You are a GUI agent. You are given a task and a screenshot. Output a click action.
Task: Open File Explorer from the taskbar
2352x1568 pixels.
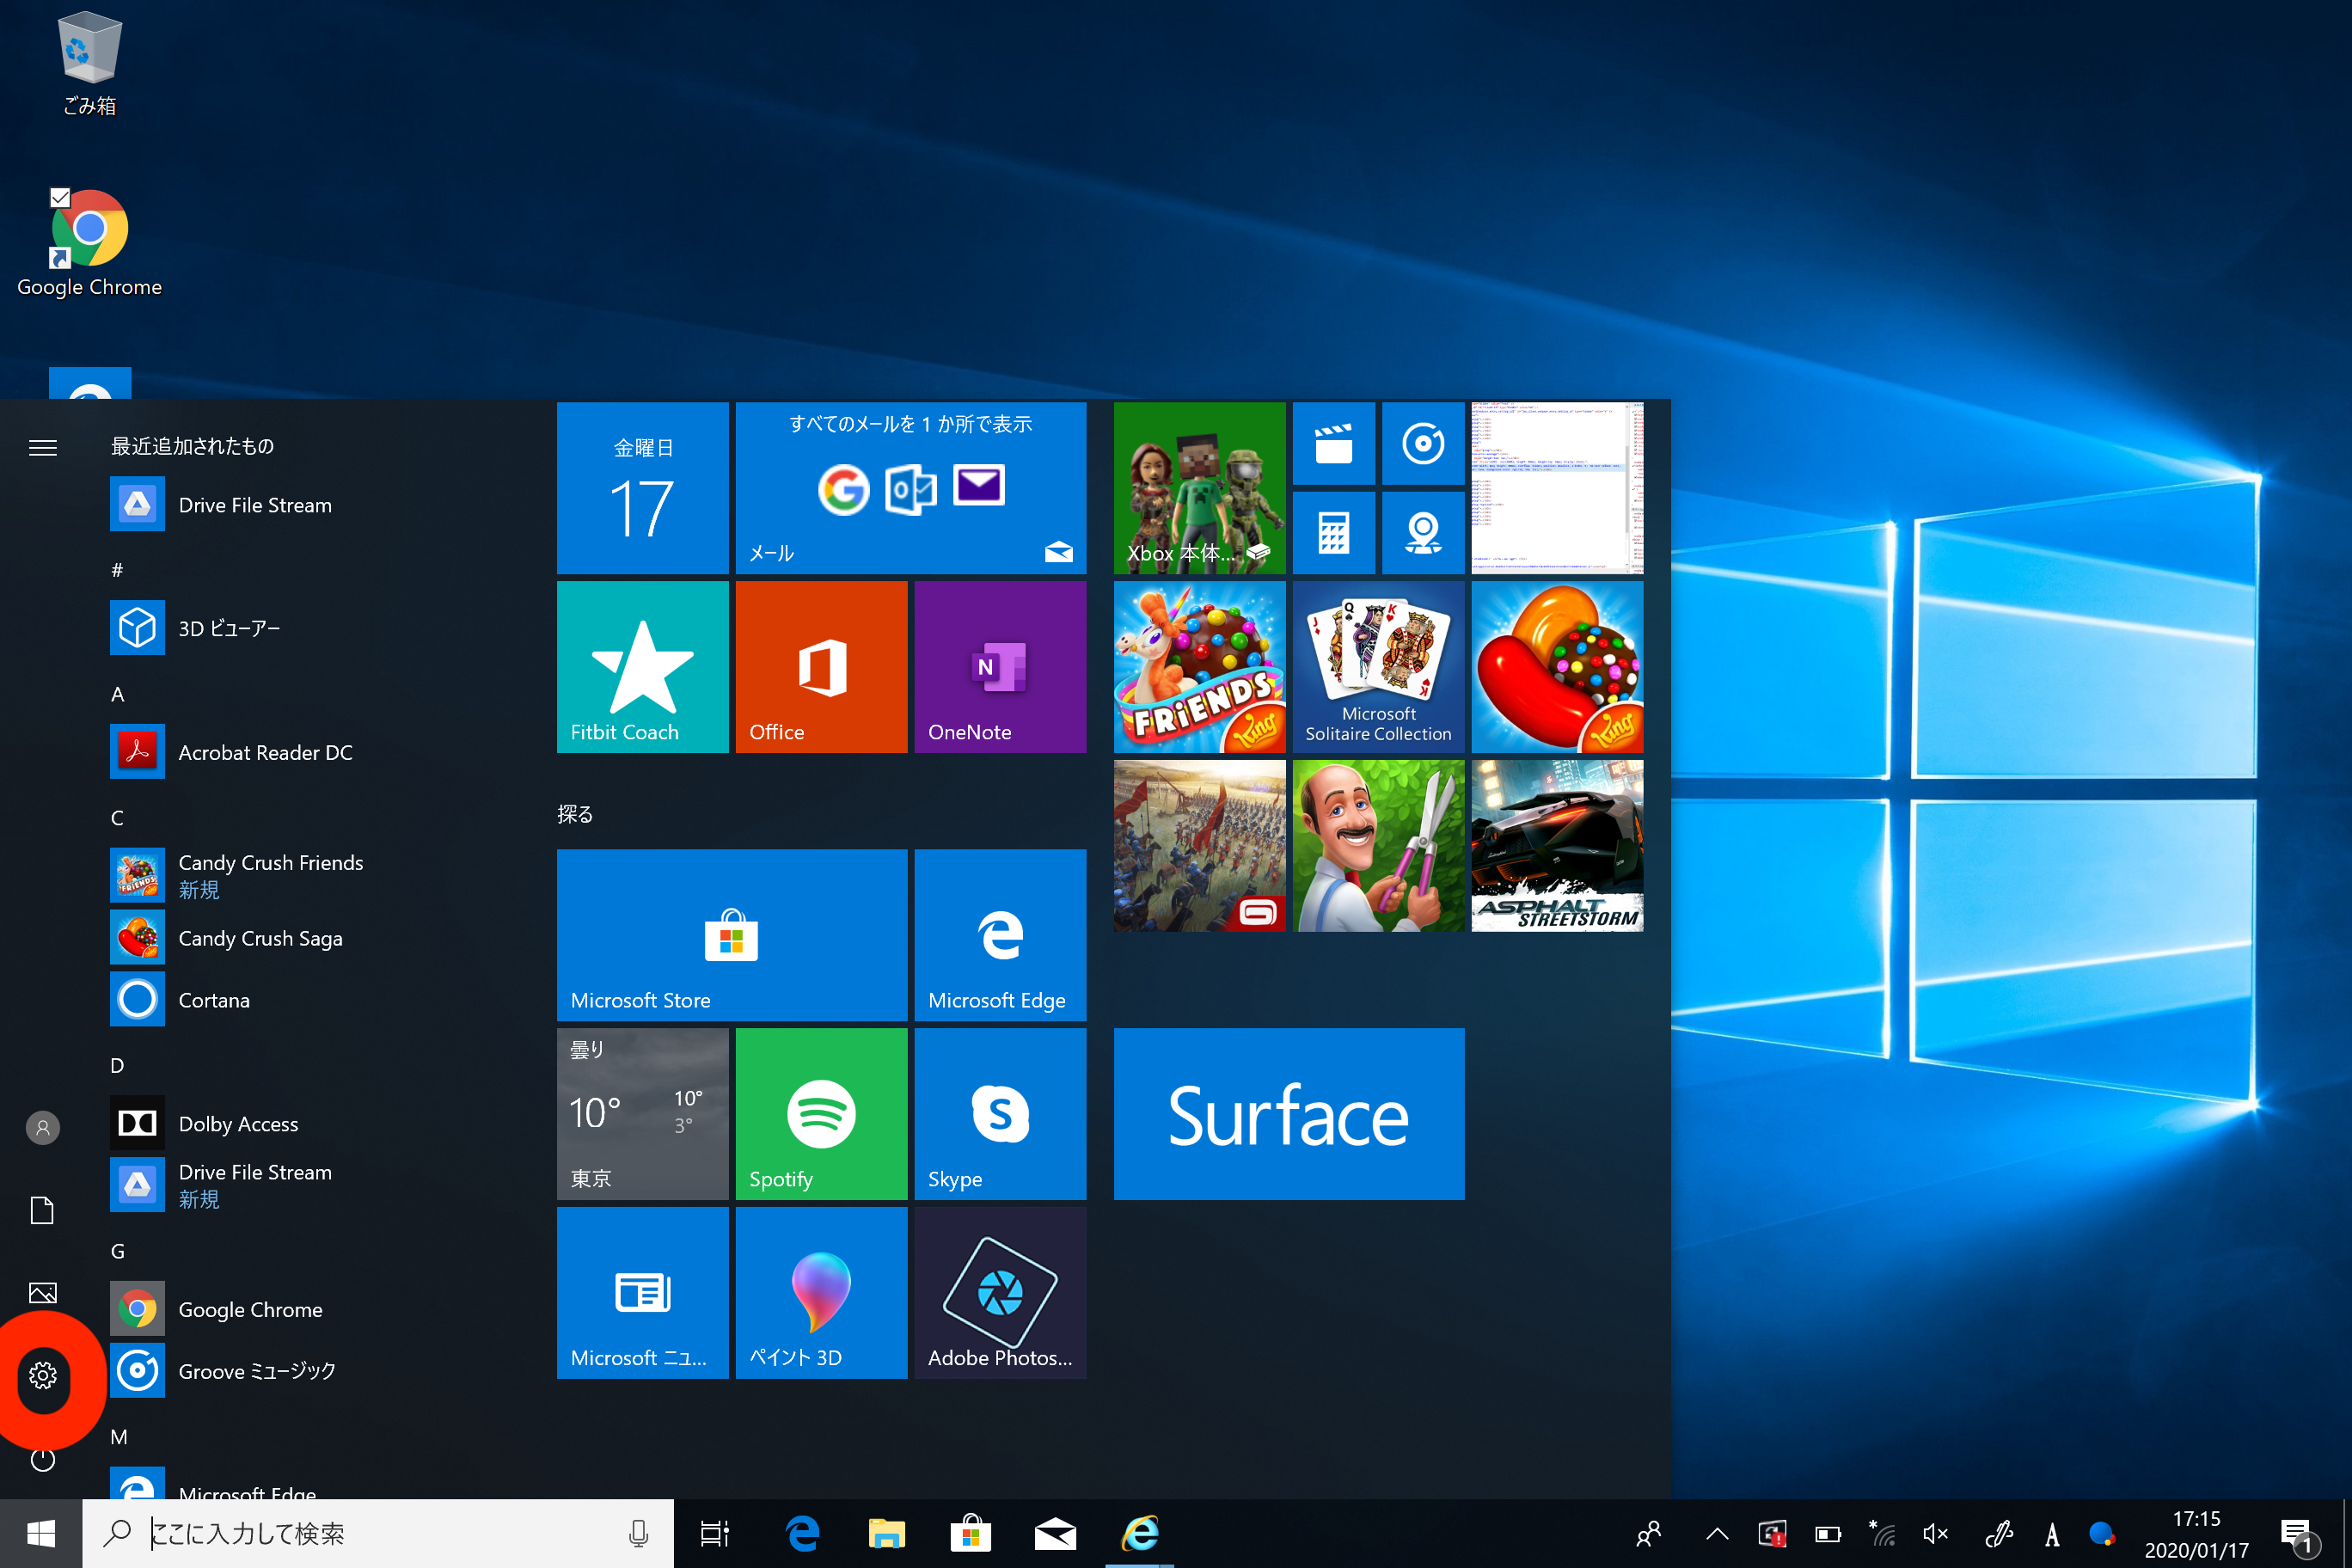[x=886, y=1533]
